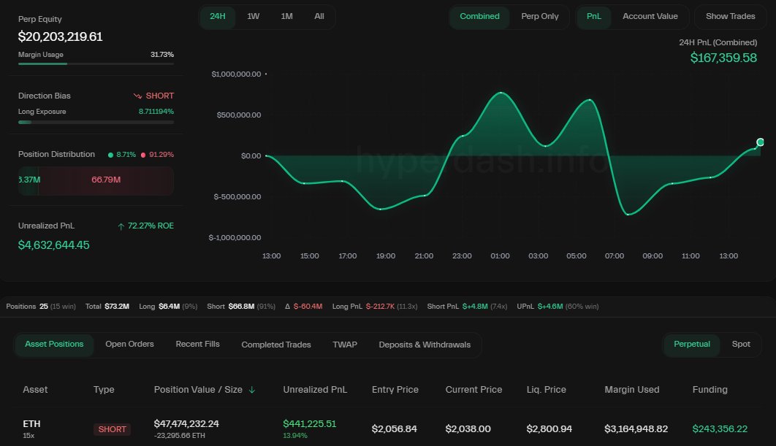Click the up arrow next to ROE
Viewport: 776px width, 446px height.
pos(121,226)
